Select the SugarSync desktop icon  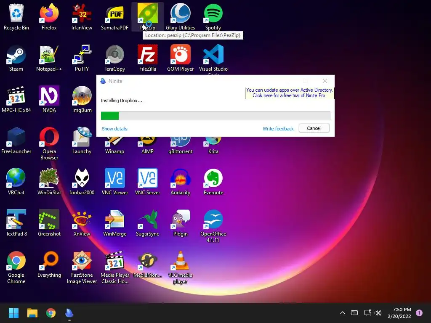click(x=148, y=223)
